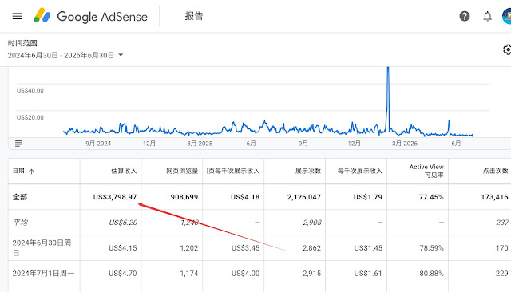This screenshot has height=292, width=511.
Task: Select the 报告 page title
Action: (x=194, y=16)
